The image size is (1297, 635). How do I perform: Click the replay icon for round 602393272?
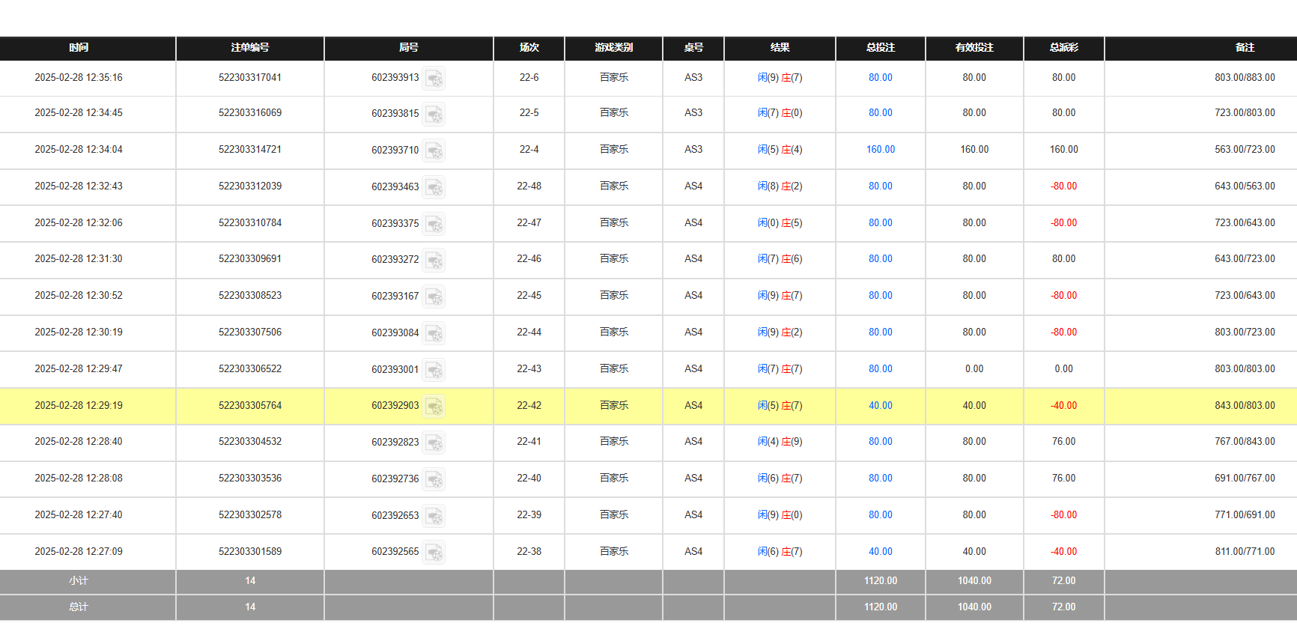434,260
